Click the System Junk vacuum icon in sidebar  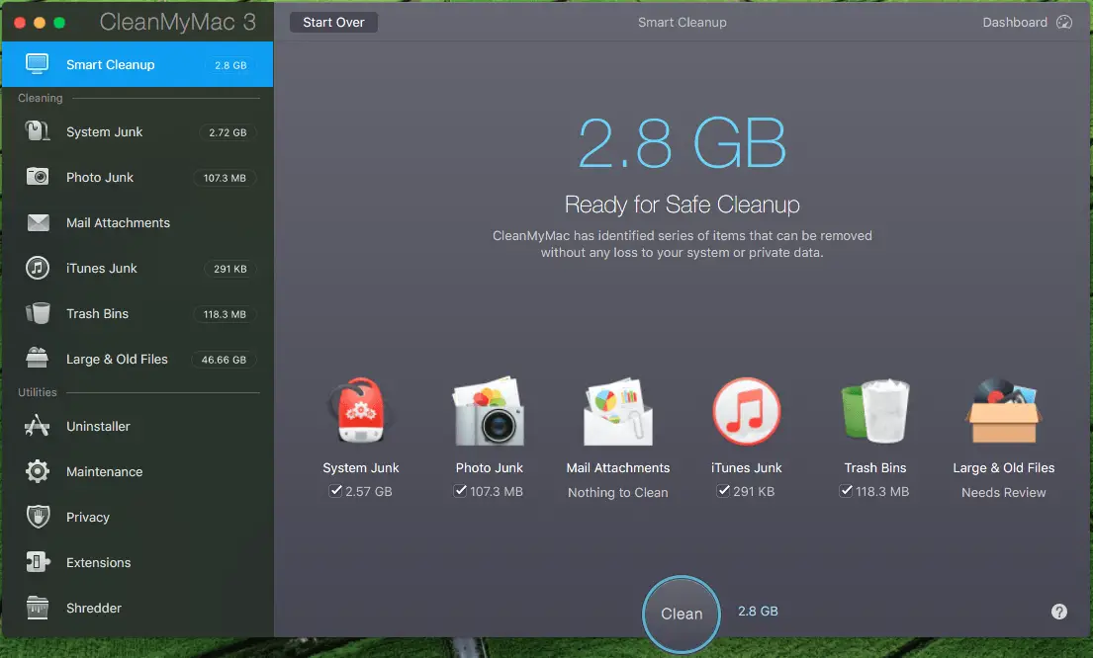(x=37, y=131)
